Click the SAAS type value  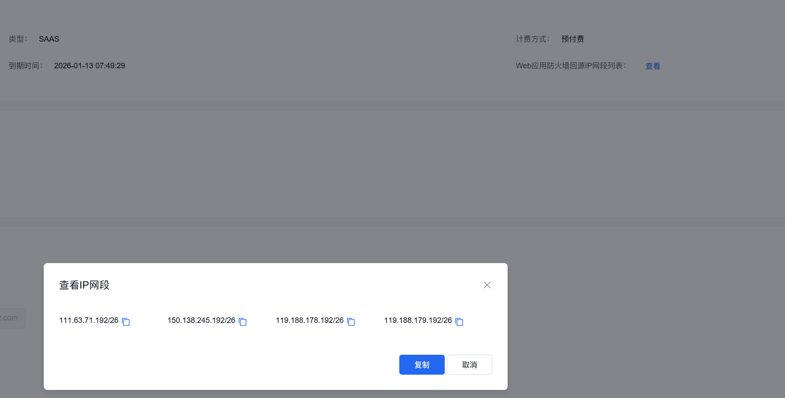(x=48, y=39)
